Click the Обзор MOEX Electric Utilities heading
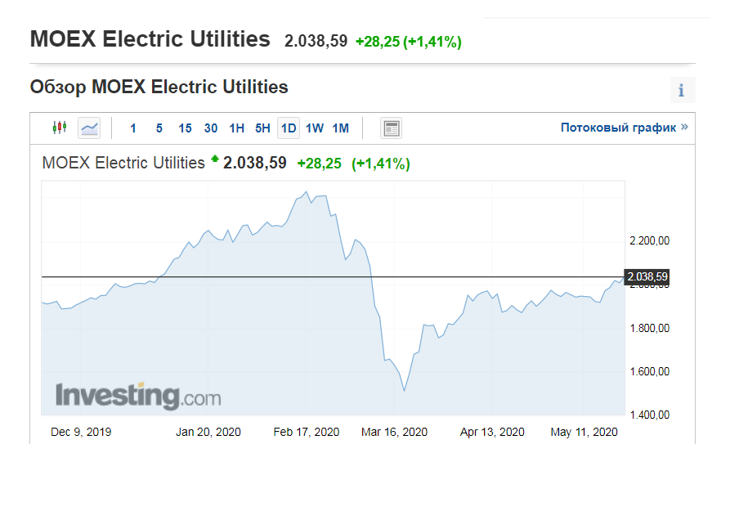Screen dimensions: 739x507 coord(159,87)
